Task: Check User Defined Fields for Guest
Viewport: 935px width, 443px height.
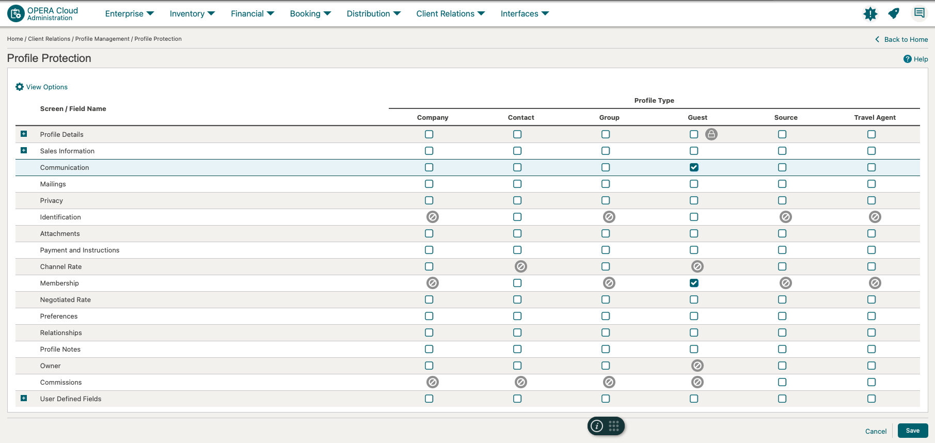Action: point(694,399)
